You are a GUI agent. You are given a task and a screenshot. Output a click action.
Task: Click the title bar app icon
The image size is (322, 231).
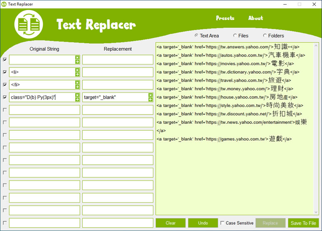pyautogui.click(x=4, y=4)
